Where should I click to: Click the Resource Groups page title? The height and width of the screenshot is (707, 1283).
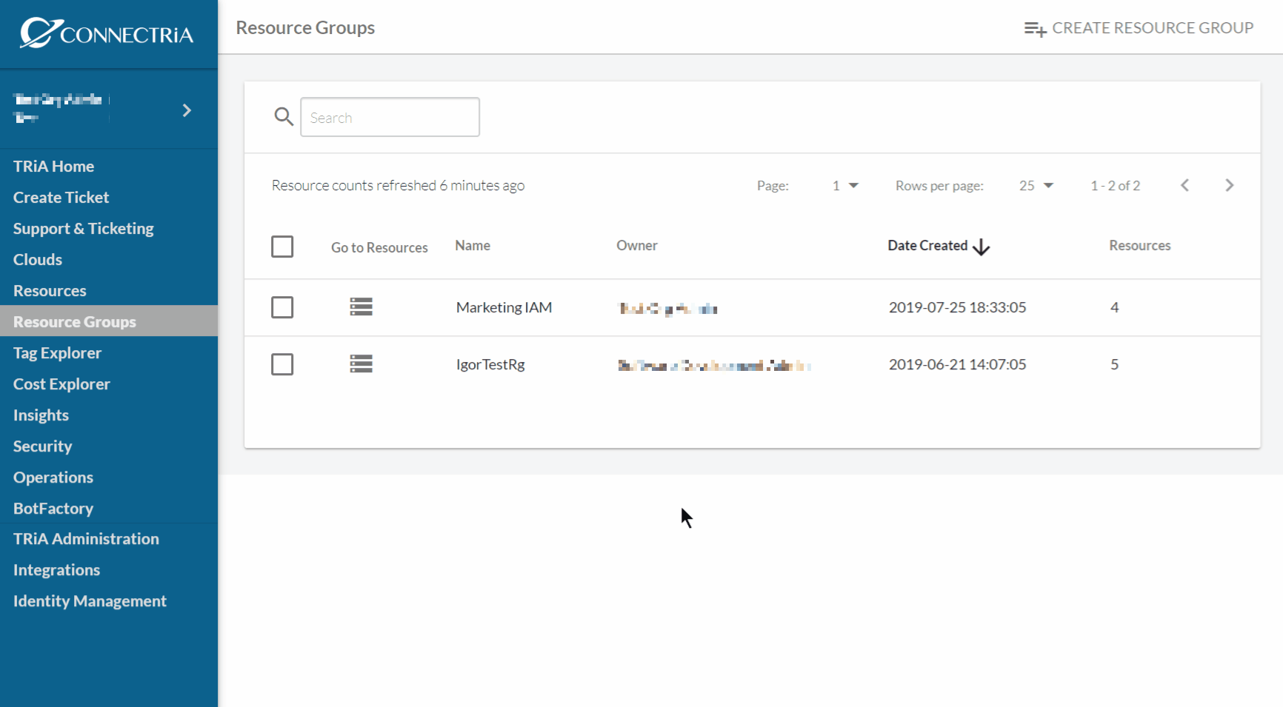[x=305, y=28]
